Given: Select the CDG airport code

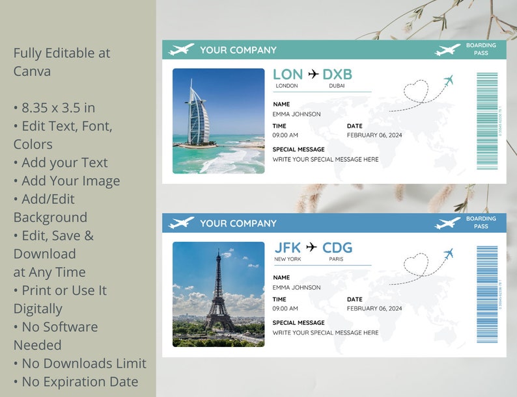Looking at the screenshot, I should [337, 248].
